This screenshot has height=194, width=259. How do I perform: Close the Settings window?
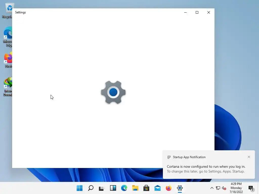click(x=209, y=12)
